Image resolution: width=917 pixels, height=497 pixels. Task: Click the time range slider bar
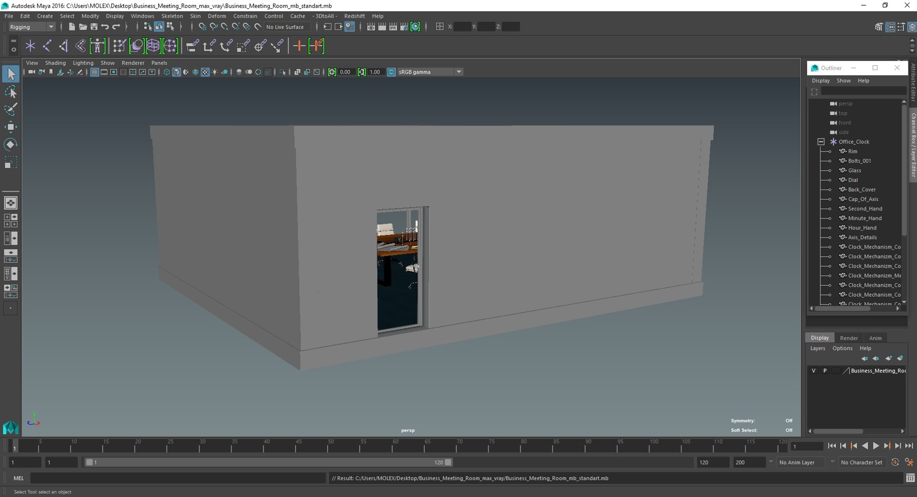[268, 462]
